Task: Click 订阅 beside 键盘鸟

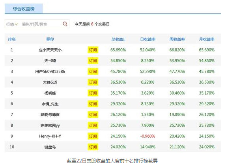Action: pyautogui.click(x=93, y=147)
